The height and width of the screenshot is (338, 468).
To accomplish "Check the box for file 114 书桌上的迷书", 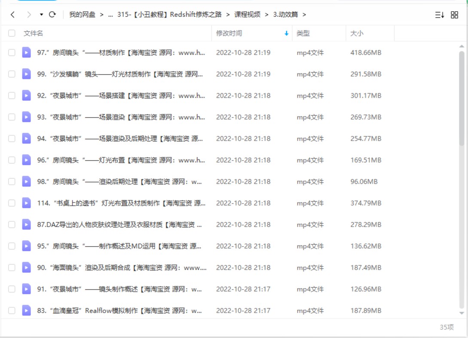I will coord(12,203).
